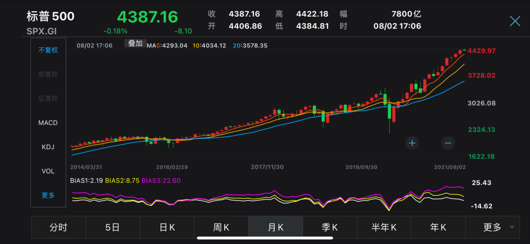This screenshot has width=530, height=244.
Task: Tap the 标普 500 title
Action: click(x=51, y=16)
